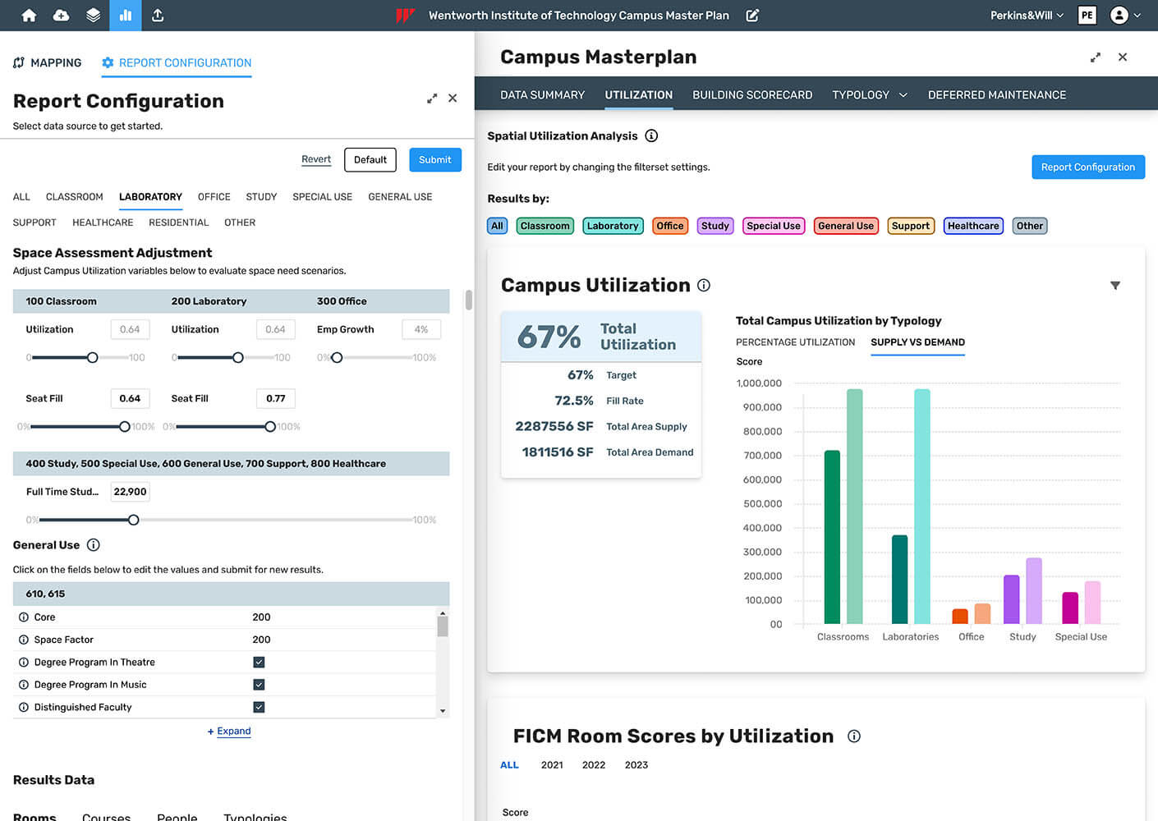Switch to the Building Scorecard tab

[x=751, y=95]
